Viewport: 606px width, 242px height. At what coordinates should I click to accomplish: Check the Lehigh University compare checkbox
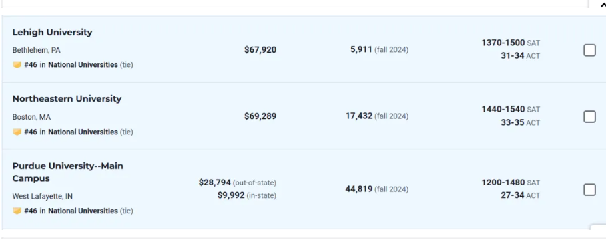[589, 50]
